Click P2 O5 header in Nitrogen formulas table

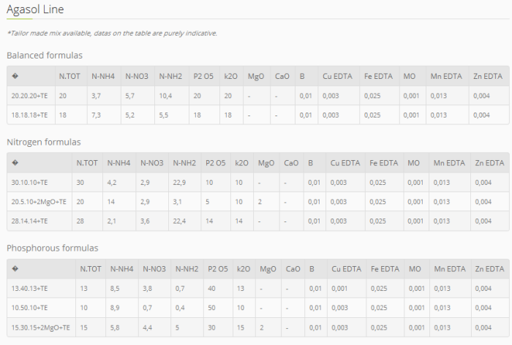[x=216, y=162]
